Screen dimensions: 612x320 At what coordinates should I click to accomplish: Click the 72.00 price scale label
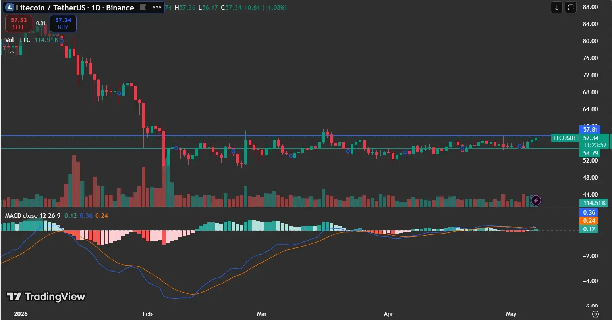point(590,75)
